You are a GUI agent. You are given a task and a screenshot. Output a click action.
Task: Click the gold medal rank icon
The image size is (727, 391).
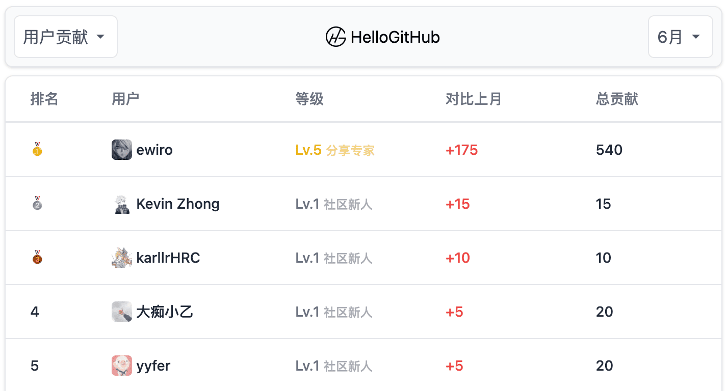[37, 149]
